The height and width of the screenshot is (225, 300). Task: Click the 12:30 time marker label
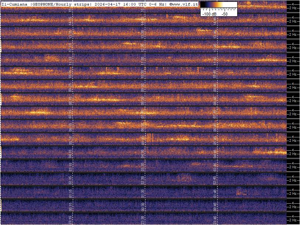143,48
